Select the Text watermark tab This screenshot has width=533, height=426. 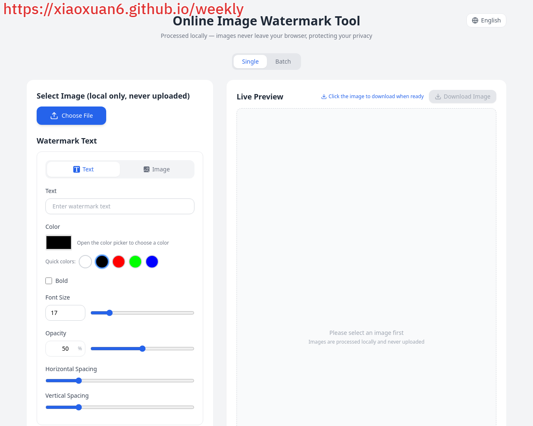83,169
